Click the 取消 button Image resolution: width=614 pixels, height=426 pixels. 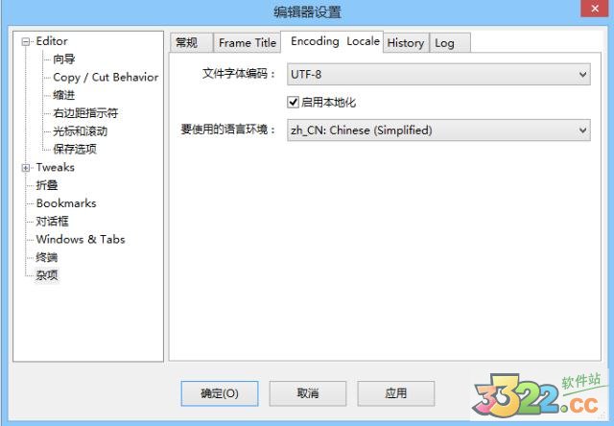tap(307, 393)
